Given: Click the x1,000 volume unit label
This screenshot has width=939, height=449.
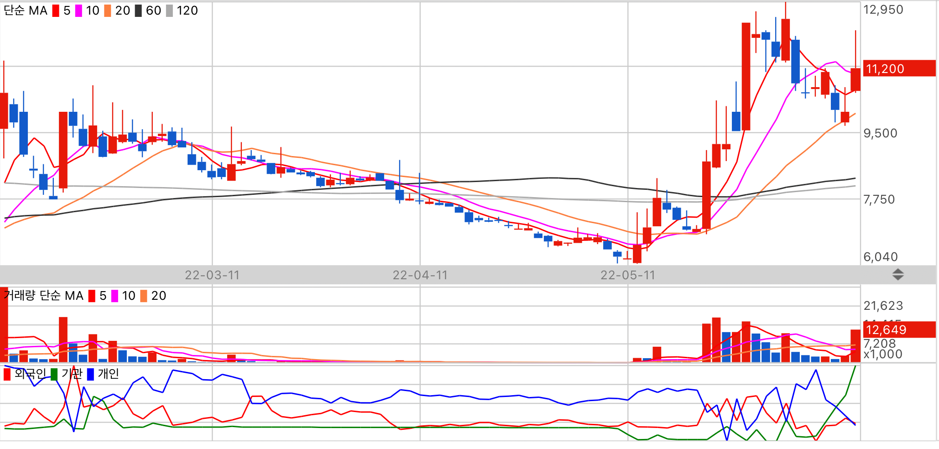Looking at the screenshot, I should pyautogui.click(x=883, y=354).
